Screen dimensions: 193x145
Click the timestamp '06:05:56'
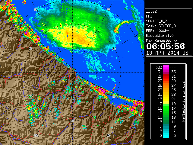(166, 46)
